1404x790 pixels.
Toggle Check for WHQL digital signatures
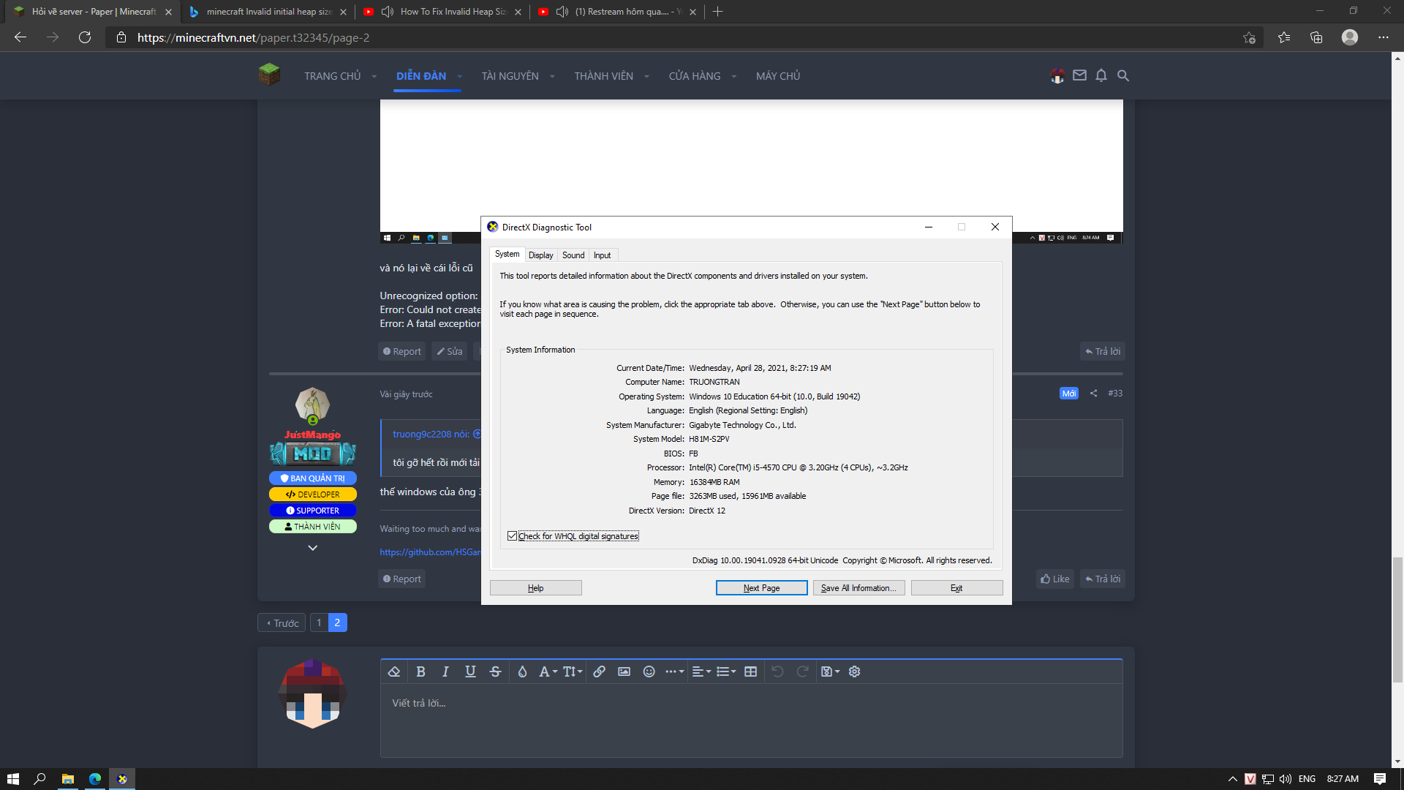coord(512,536)
